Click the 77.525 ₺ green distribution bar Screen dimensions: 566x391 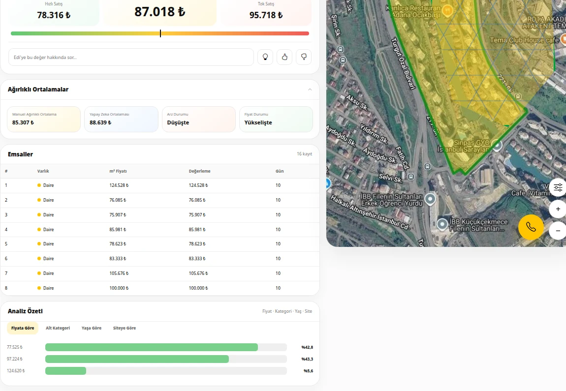[152, 347]
